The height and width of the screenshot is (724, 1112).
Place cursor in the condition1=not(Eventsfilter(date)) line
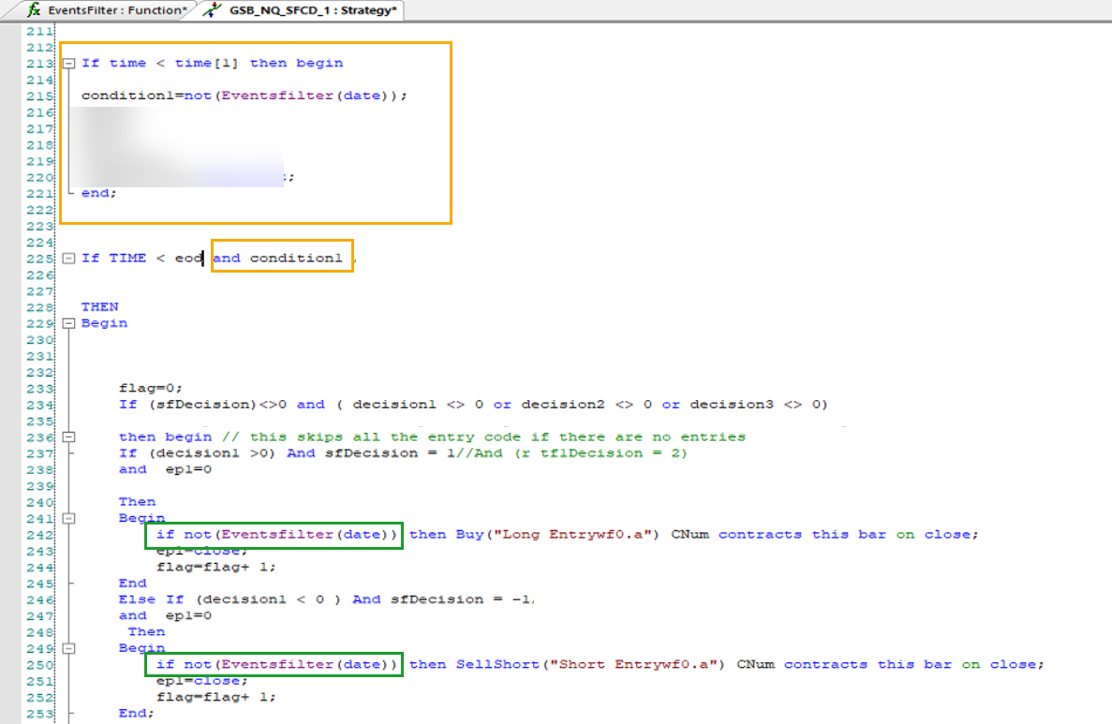(x=244, y=96)
